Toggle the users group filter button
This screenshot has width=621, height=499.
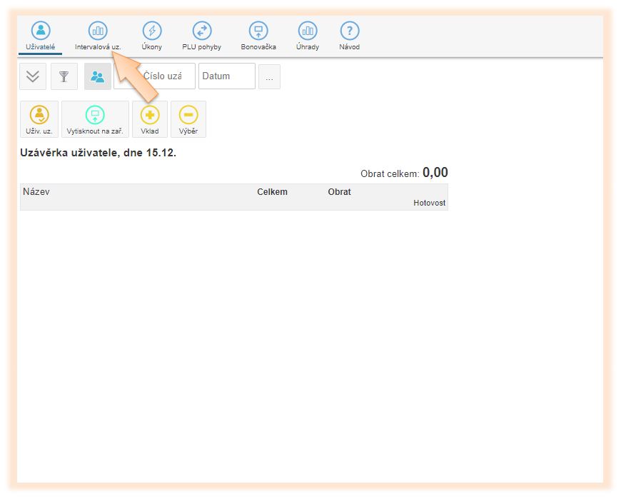pos(98,76)
